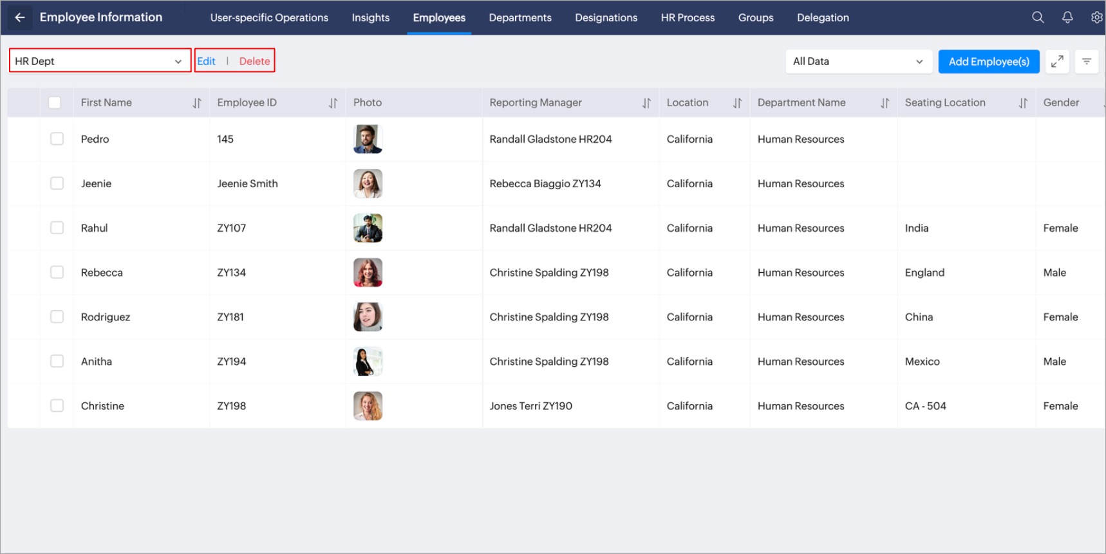Open the notifications bell icon
1106x554 pixels.
coord(1067,17)
